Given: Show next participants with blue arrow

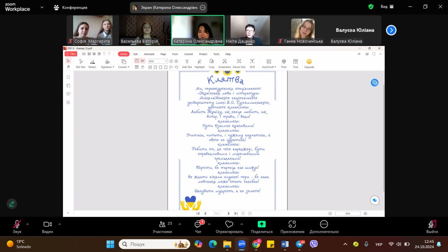Looking at the screenshot, I should point(391,30).
